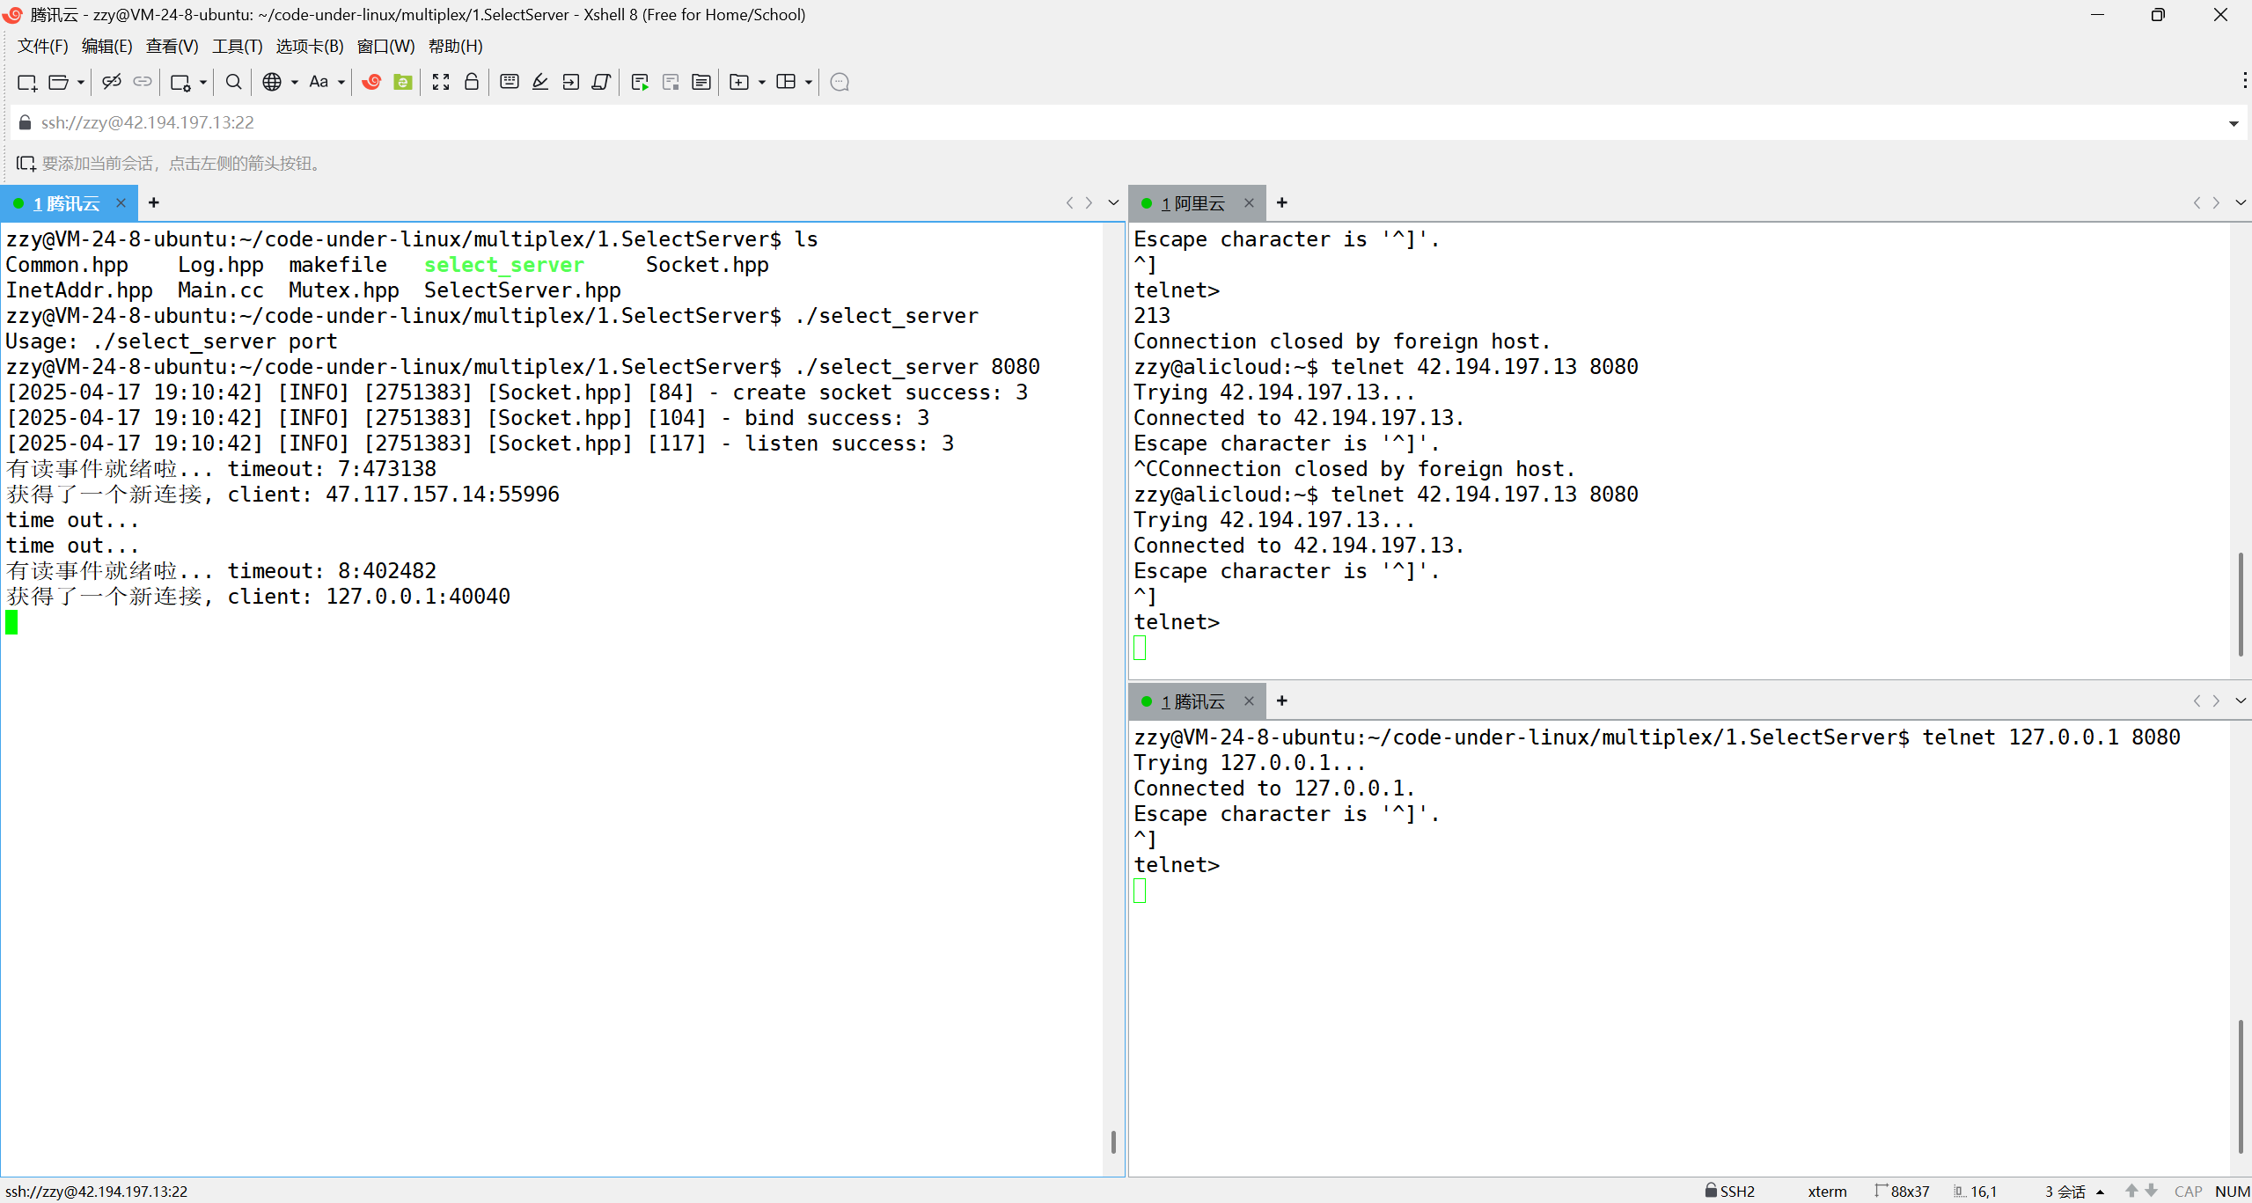Close the left 腾讯云 tab
Viewport: 2252px width, 1203px height.
click(x=121, y=203)
